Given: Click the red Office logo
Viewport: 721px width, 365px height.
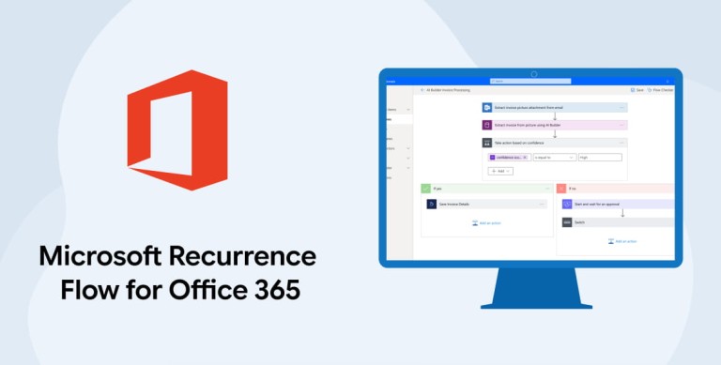Looking at the screenshot, I should coord(177,129).
